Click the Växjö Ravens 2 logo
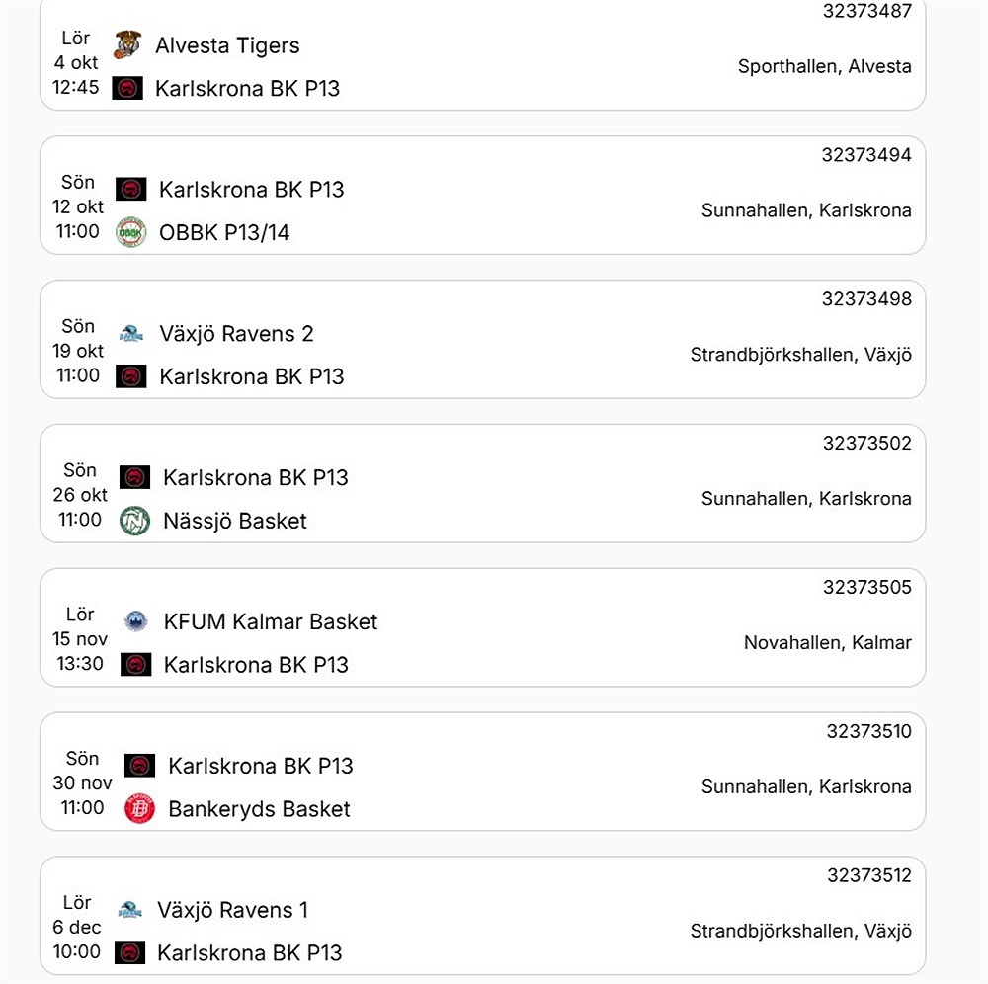Image resolution: width=988 pixels, height=984 pixels. point(131,334)
